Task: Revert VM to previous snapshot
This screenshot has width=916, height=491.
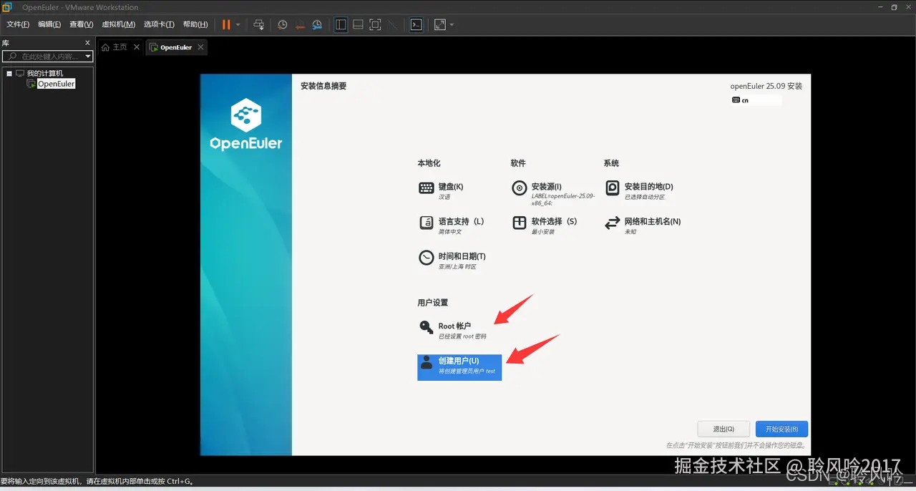Action: [300, 24]
